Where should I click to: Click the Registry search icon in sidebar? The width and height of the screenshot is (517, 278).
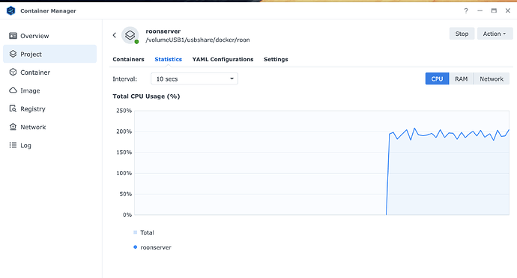(13, 108)
